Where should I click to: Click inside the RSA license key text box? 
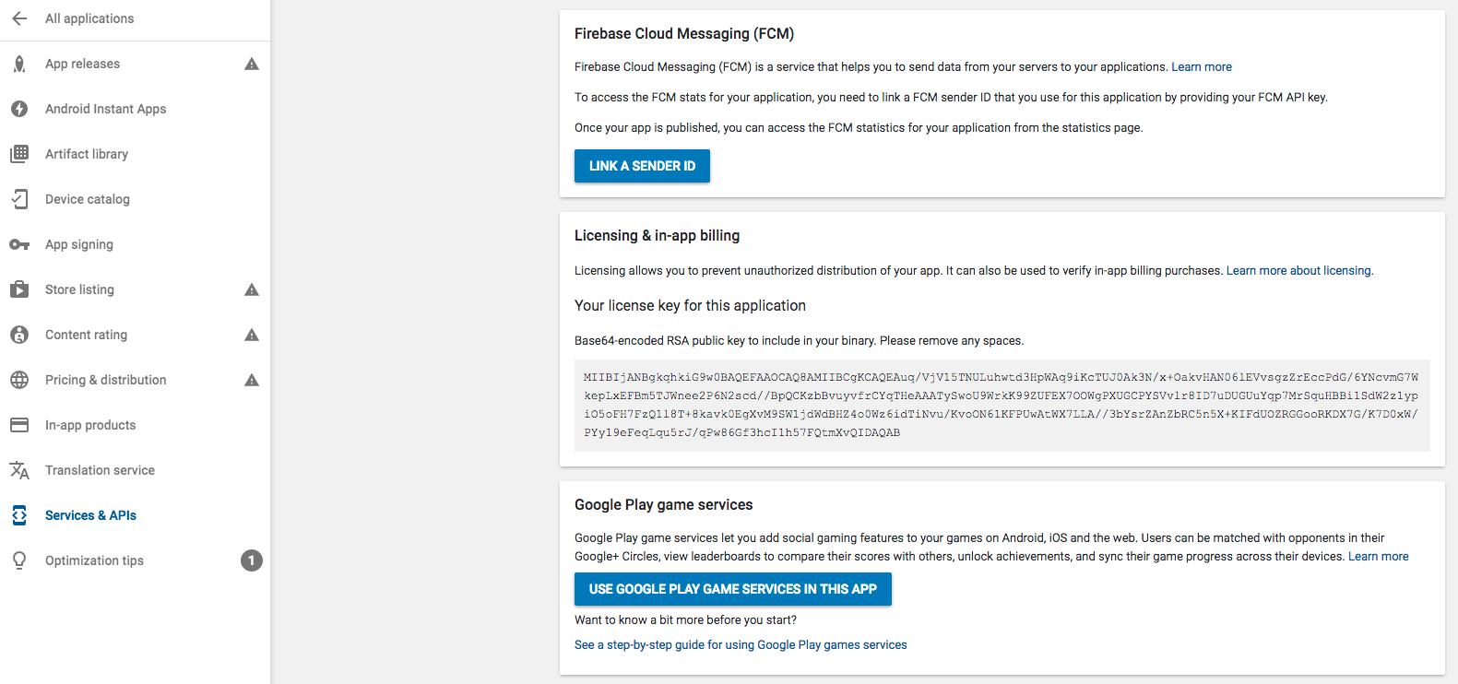(1002, 405)
